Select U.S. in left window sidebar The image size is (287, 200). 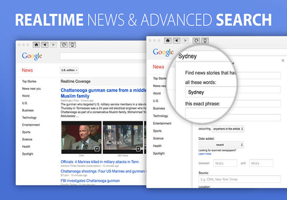pyautogui.click(x=25, y=103)
